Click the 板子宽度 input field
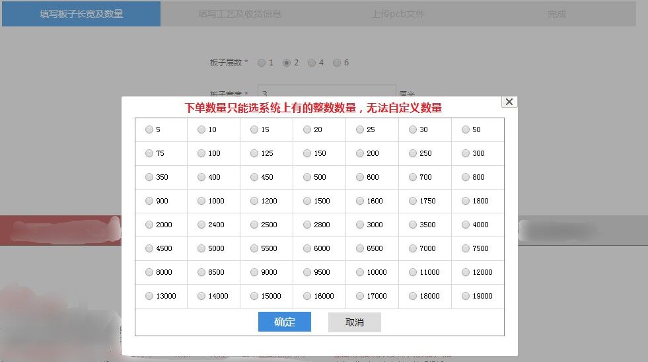Viewport: 648px width, 362px height. click(x=327, y=92)
